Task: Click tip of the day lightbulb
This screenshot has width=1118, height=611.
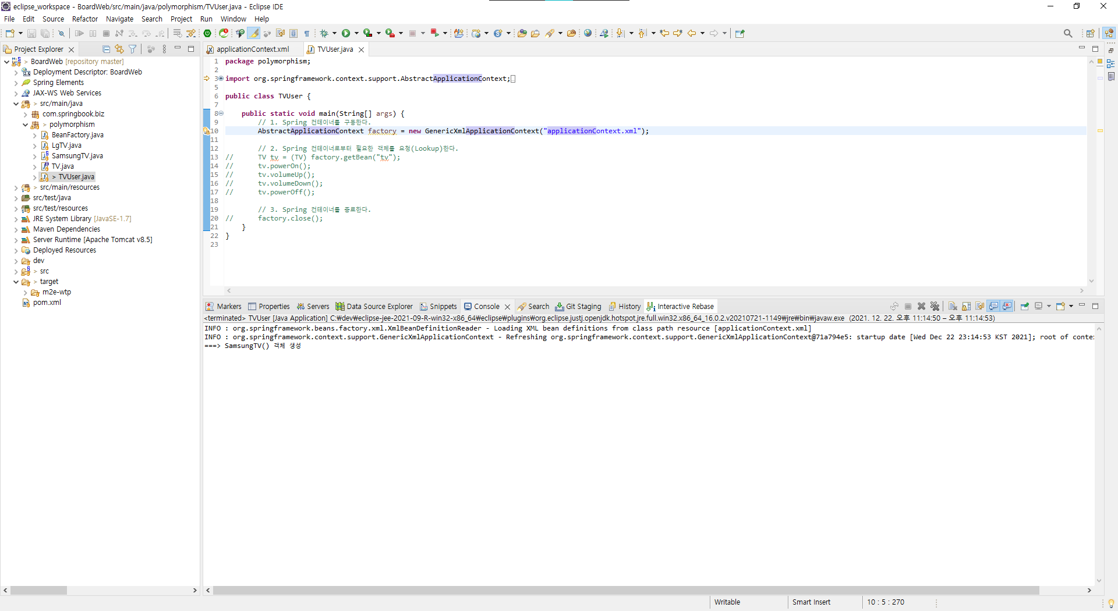Action: 1111,603
